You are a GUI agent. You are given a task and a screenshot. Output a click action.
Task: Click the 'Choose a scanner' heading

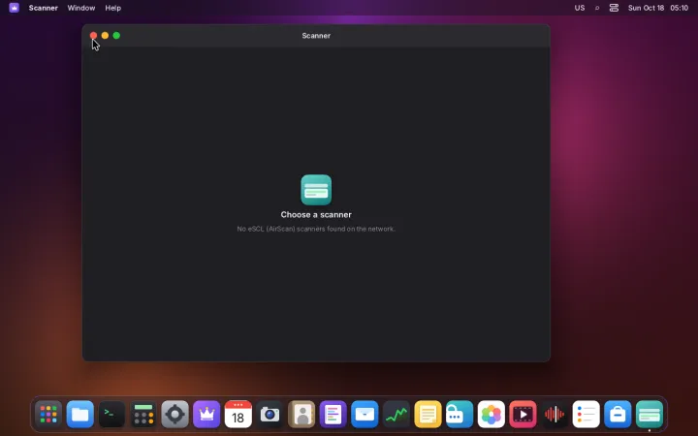(316, 214)
